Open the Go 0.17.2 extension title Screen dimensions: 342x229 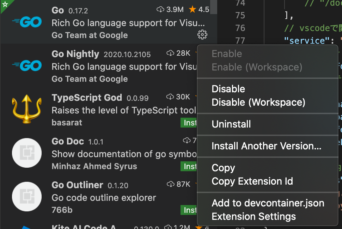point(58,10)
